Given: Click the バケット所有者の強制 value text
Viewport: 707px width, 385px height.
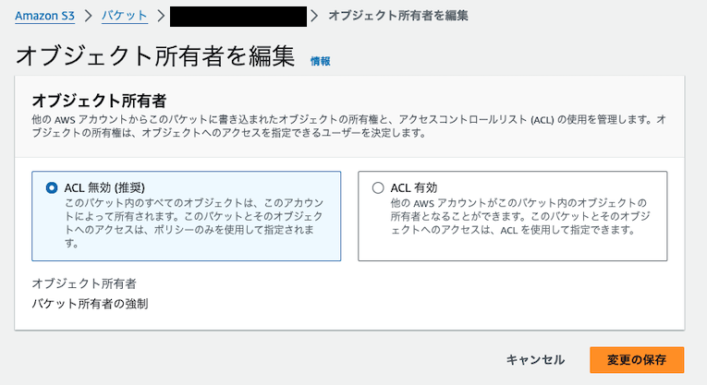Looking at the screenshot, I should click(x=90, y=304).
